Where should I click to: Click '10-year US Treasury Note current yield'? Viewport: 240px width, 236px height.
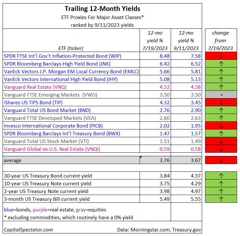click(x=48, y=184)
